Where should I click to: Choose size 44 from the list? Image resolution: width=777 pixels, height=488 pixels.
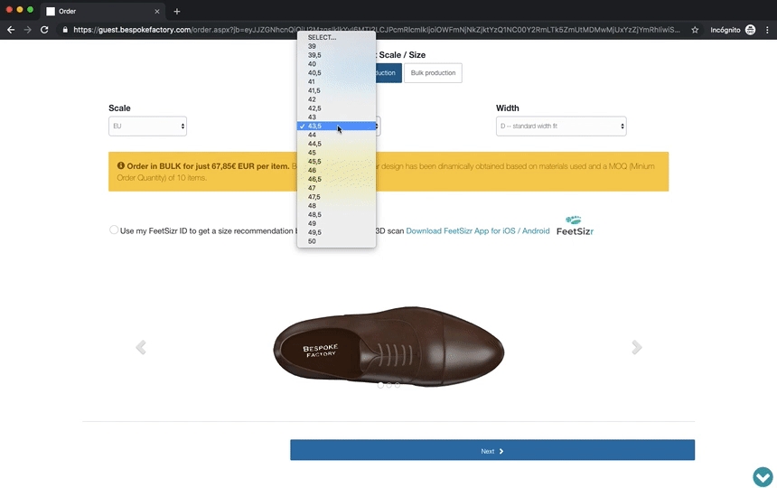(x=313, y=135)
